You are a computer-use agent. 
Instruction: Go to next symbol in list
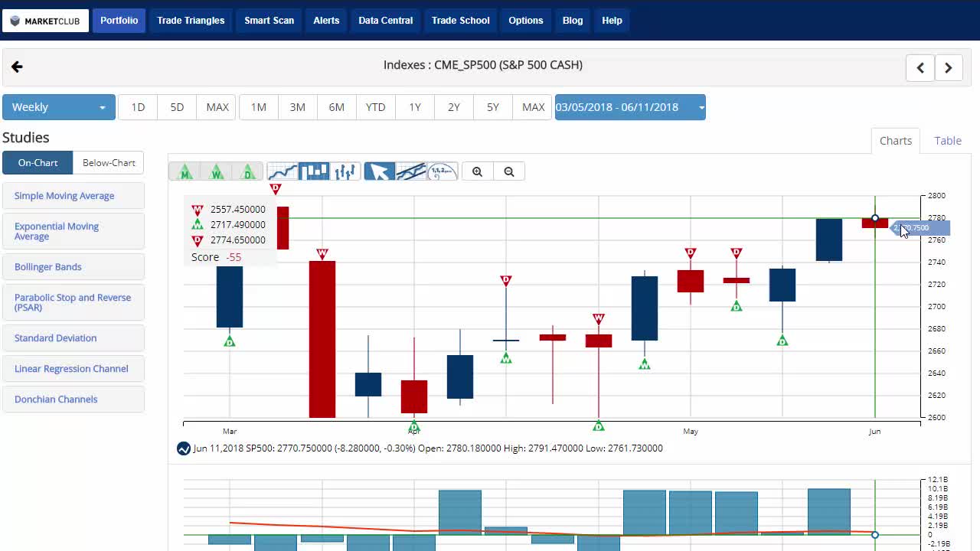coord(949,67)
